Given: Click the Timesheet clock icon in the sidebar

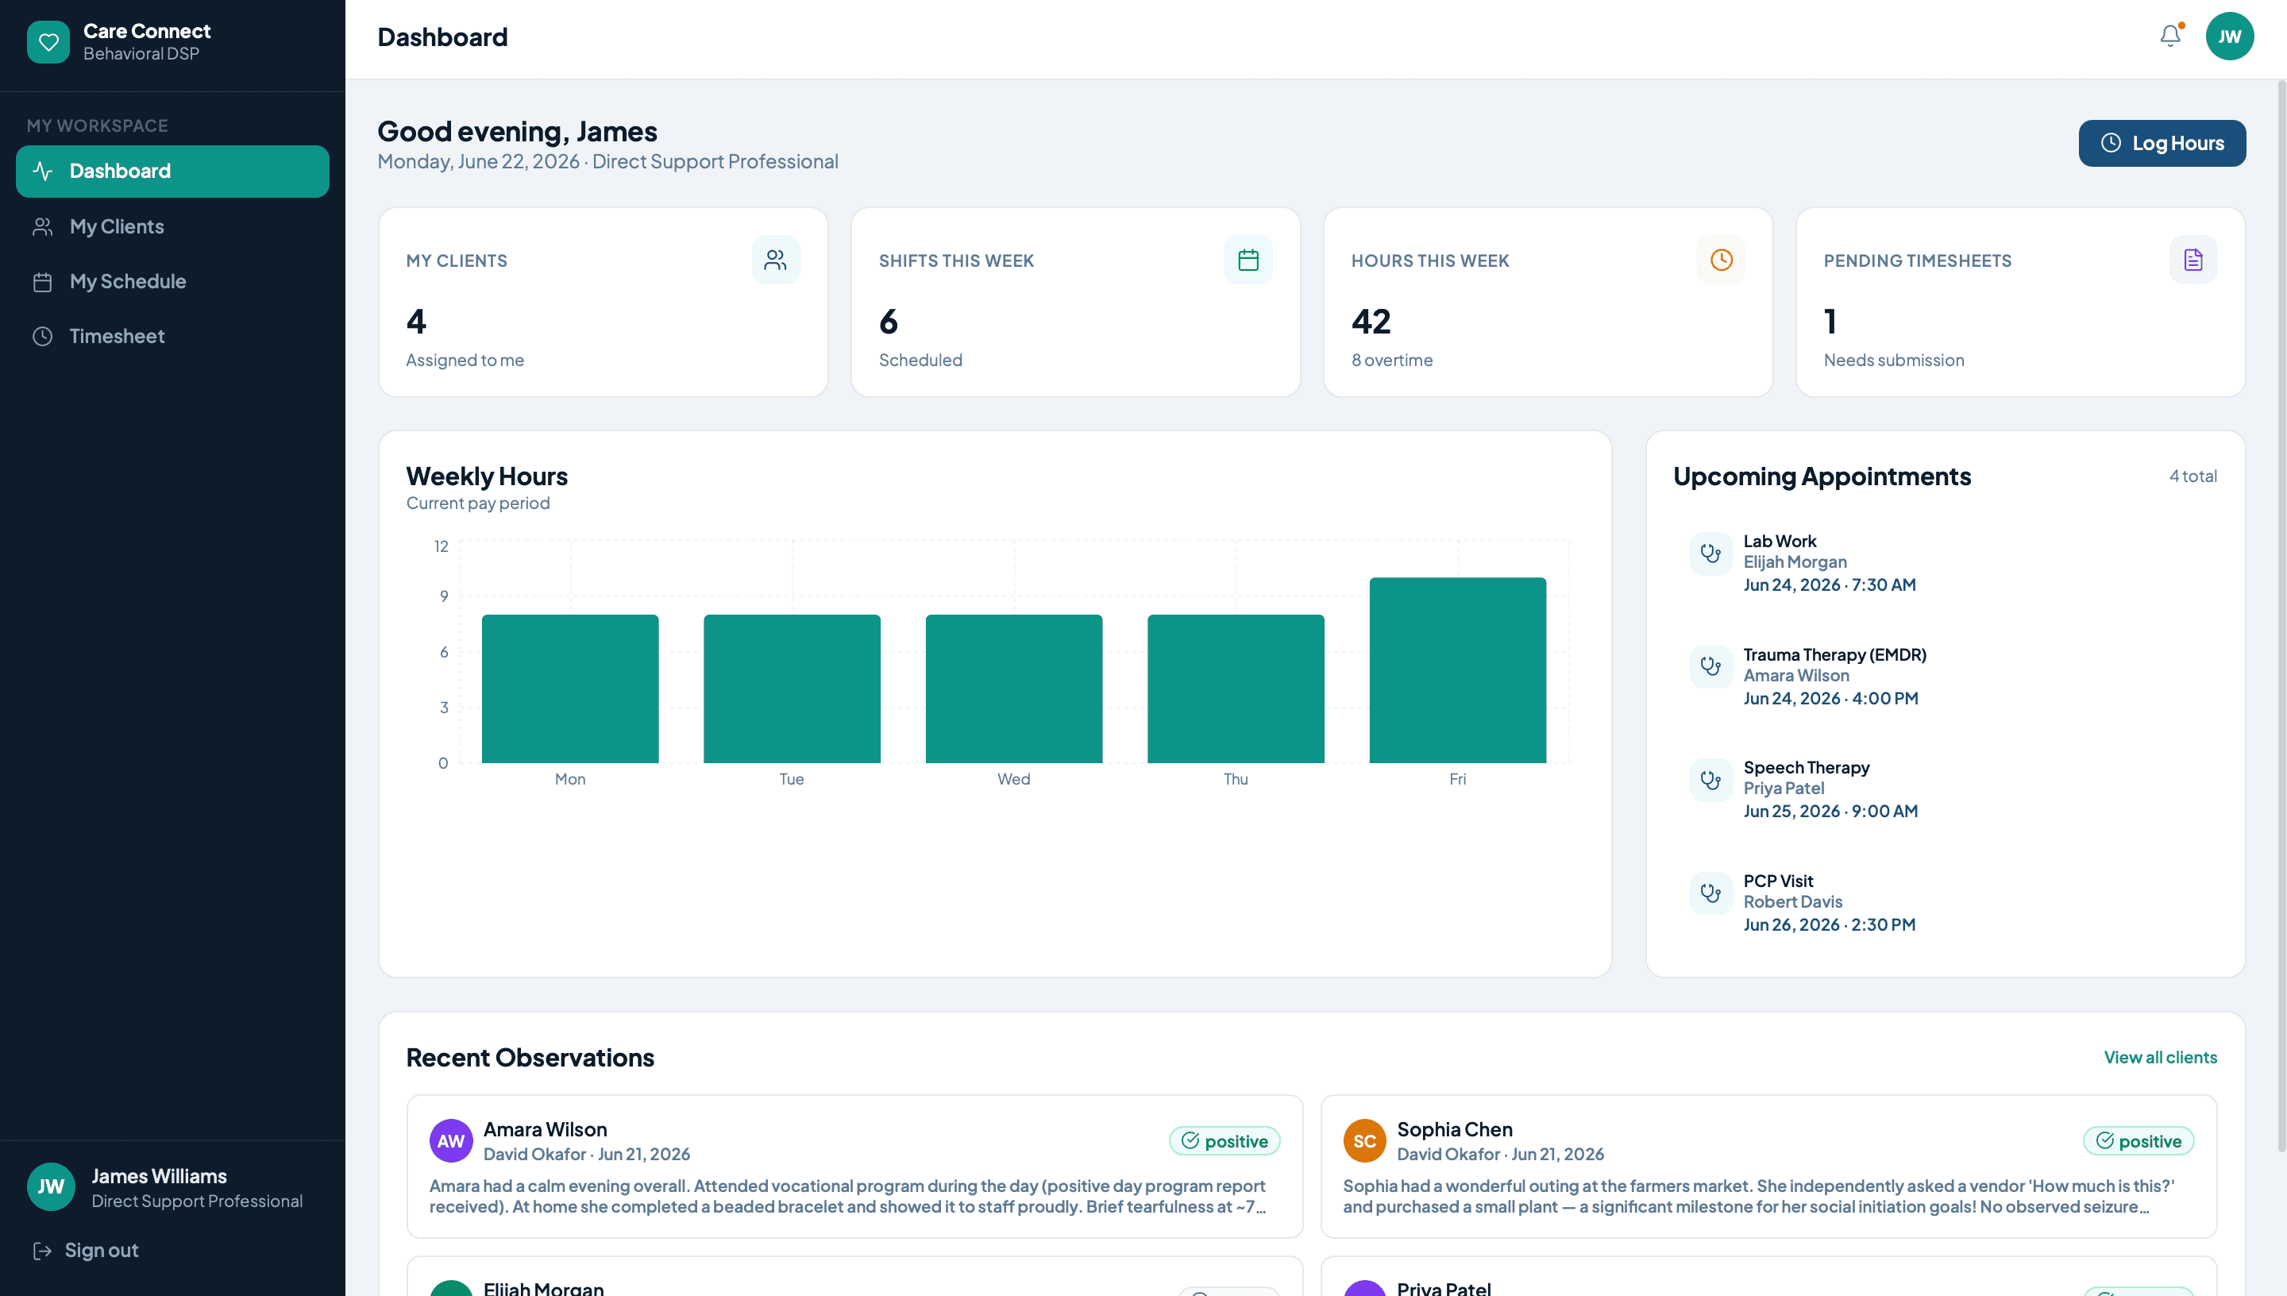Looking at the screenshot, I should (42, 337).
